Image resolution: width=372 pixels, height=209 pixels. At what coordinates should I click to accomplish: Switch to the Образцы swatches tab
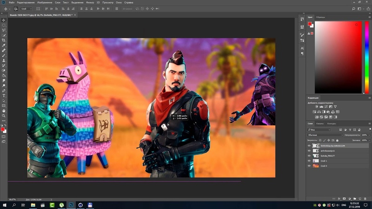[x=320, y=17]
